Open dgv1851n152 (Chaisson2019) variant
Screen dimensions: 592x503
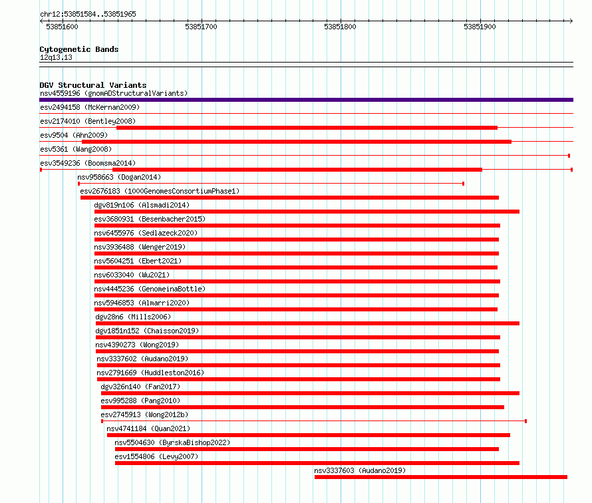(147, 331)
